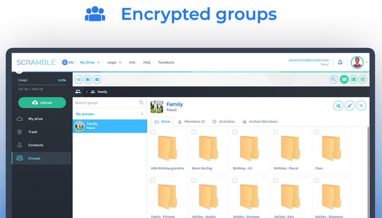This screenshot has width=382, height=218.
Task: Open the Holiday - Germany folder
Action: (249, 198)
